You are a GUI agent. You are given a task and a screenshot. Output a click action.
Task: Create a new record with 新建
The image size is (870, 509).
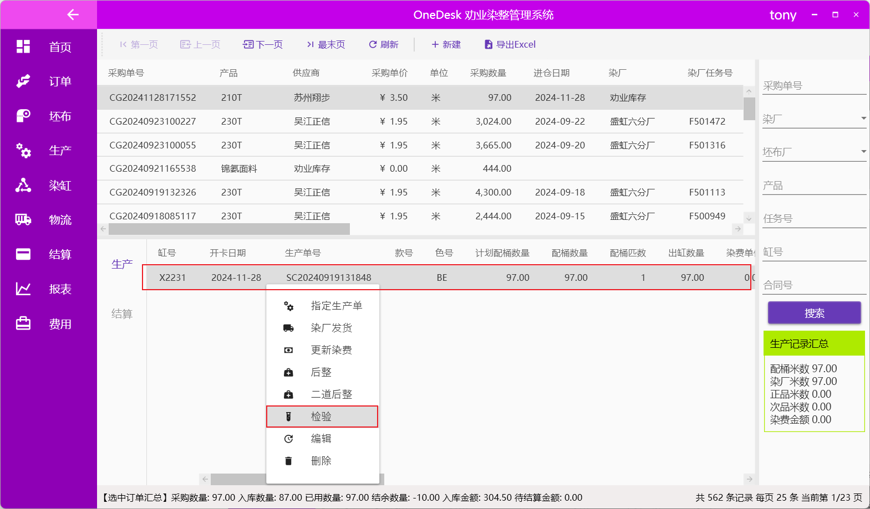coord(446,44)
